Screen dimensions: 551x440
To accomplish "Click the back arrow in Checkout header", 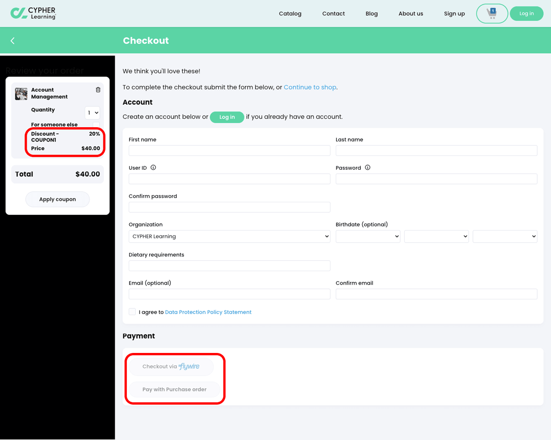I will (x=12, y=41).
